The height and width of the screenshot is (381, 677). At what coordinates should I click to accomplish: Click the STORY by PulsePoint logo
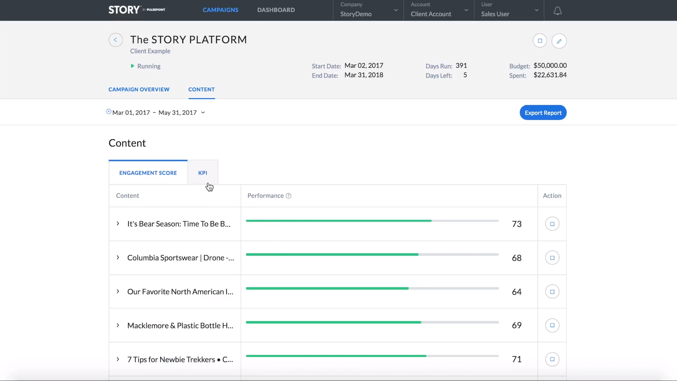tap(137, 10)
